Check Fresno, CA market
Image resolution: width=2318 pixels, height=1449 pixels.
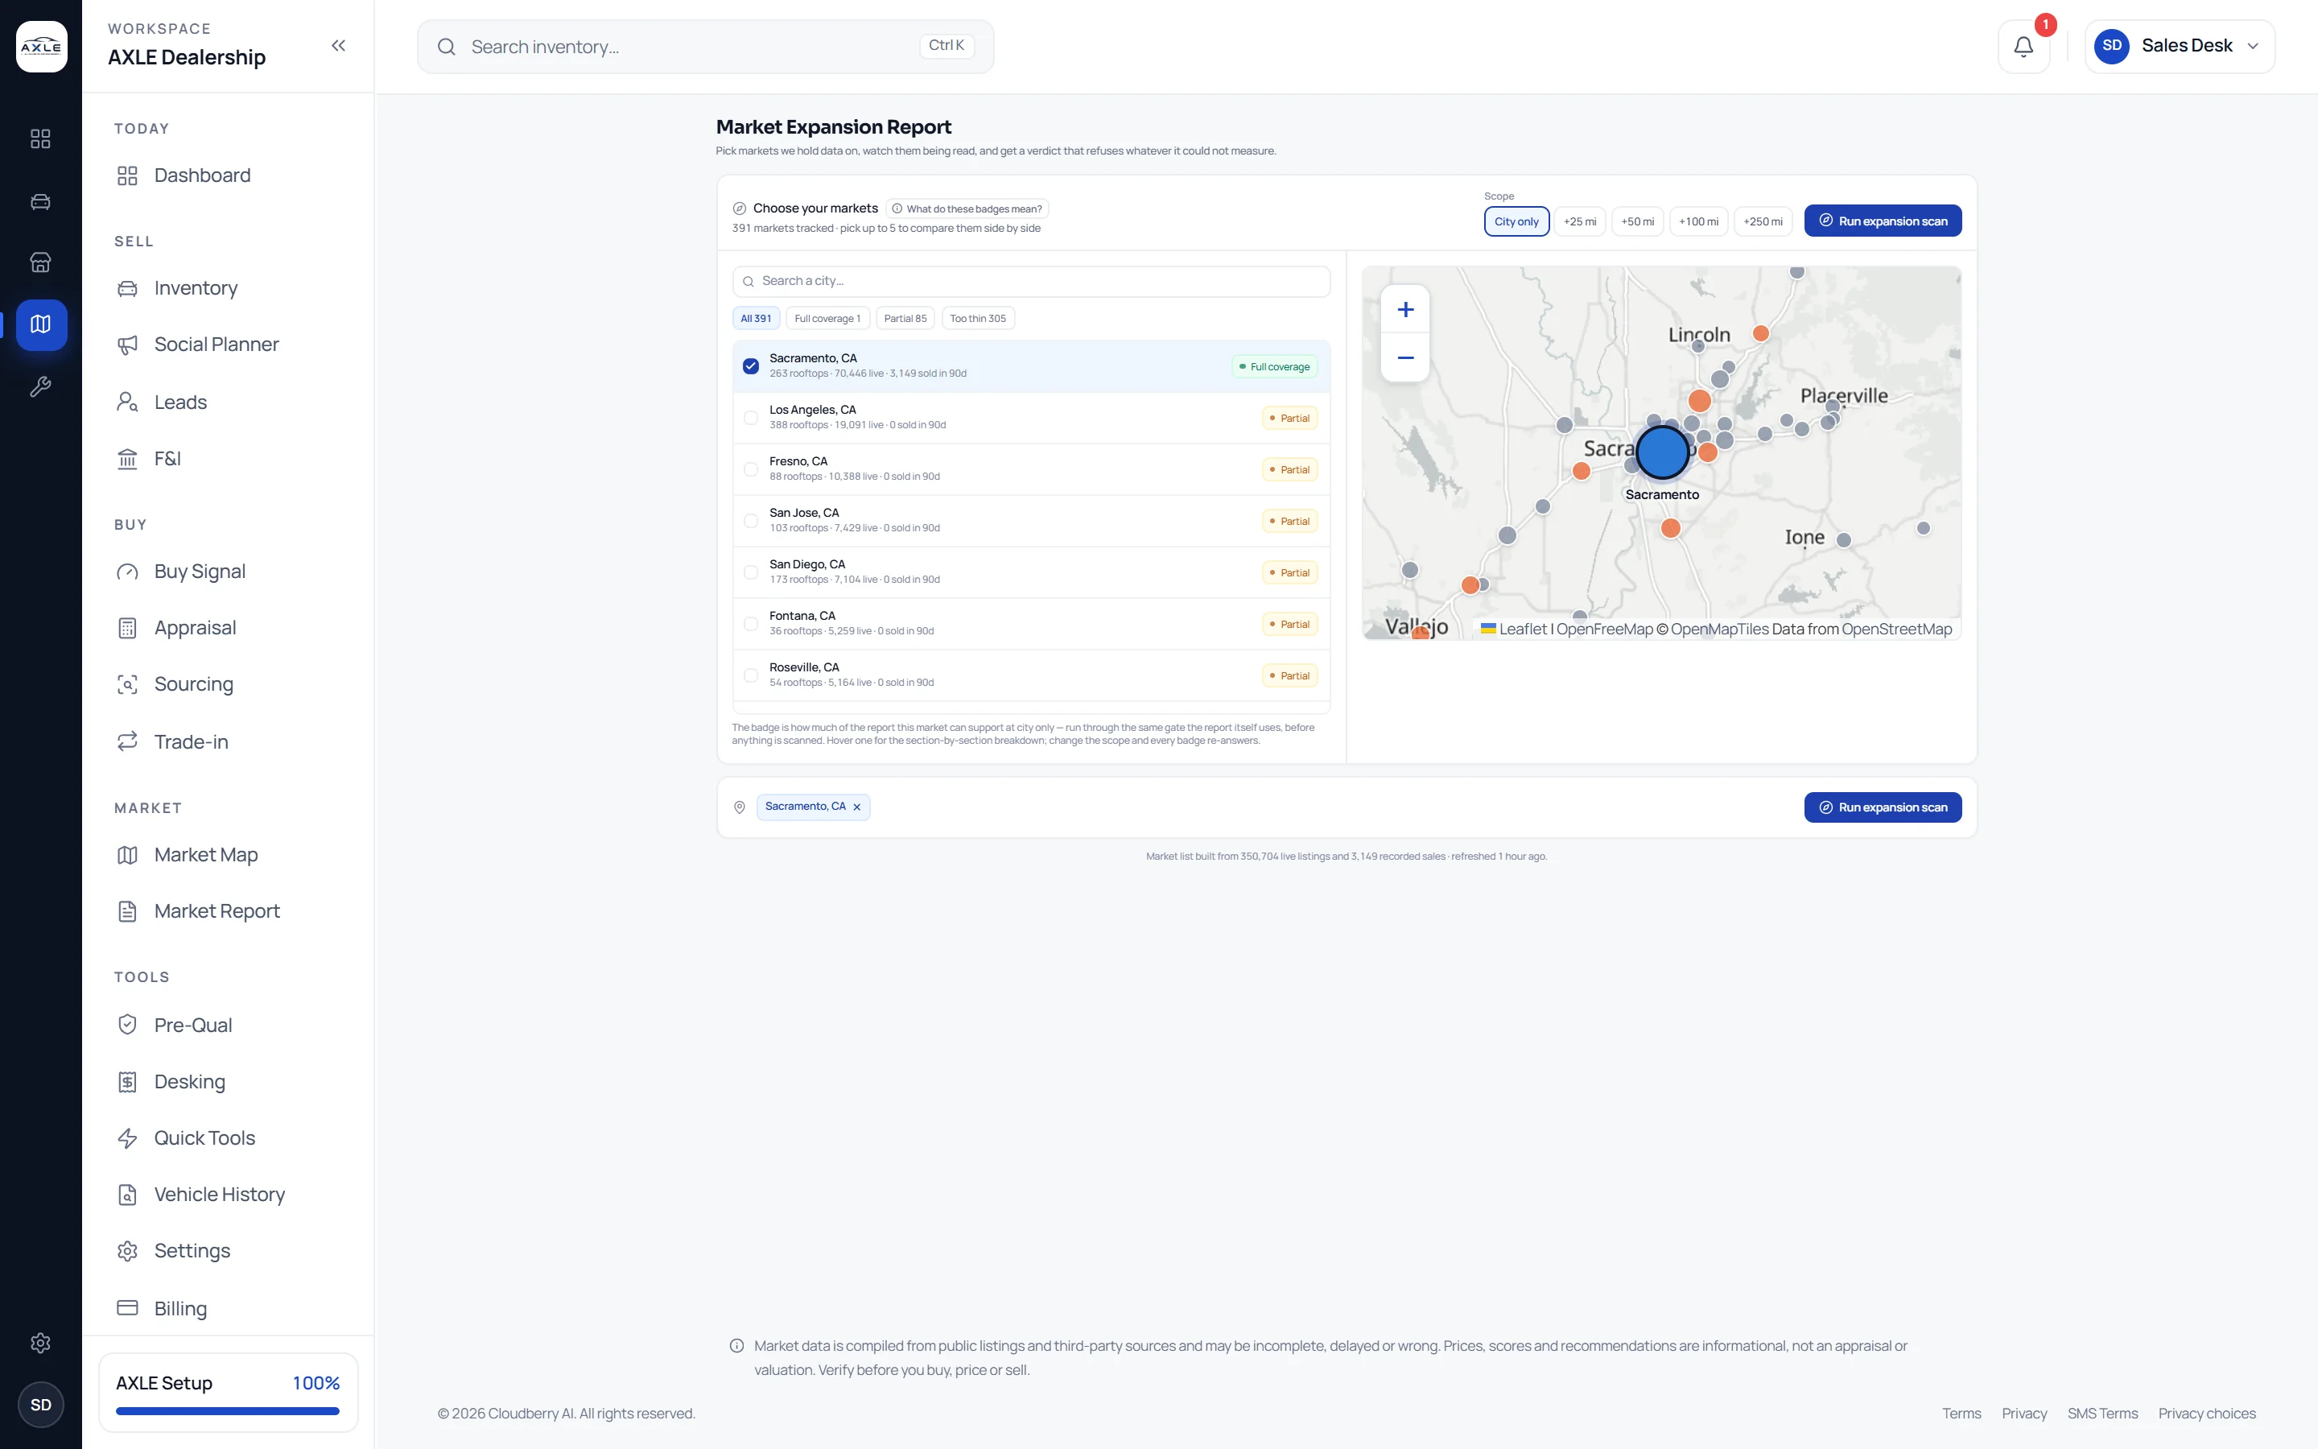pyautogui.click(x=751, y=469)
